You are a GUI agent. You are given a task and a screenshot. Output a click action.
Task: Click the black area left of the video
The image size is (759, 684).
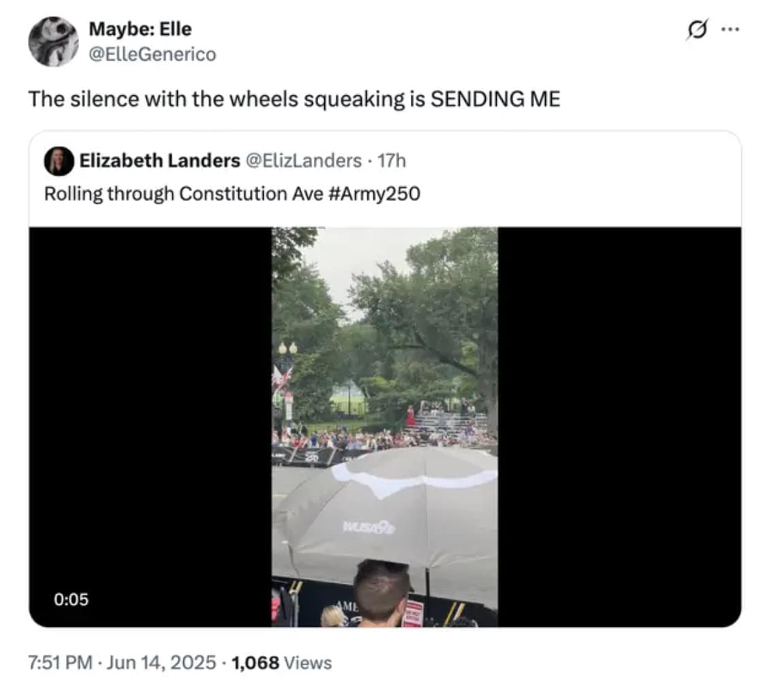point(150,409)
